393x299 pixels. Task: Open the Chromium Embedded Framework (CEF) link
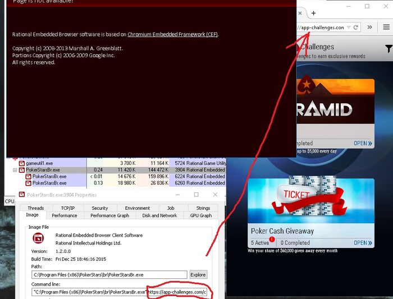coord(172,34)
